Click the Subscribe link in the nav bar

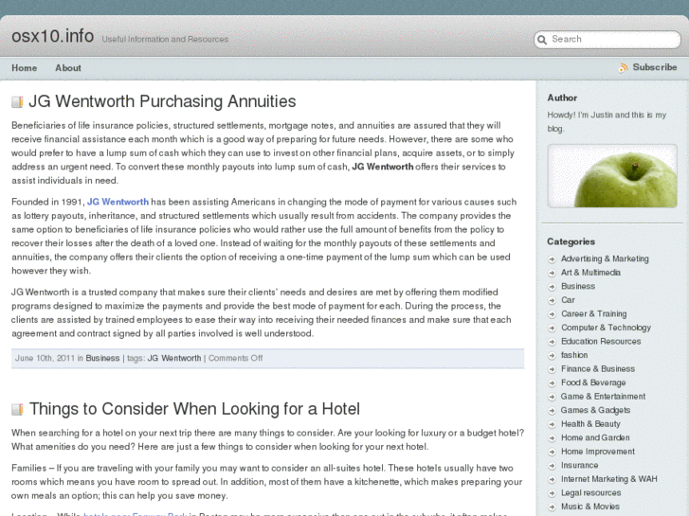tap(655, 67)
